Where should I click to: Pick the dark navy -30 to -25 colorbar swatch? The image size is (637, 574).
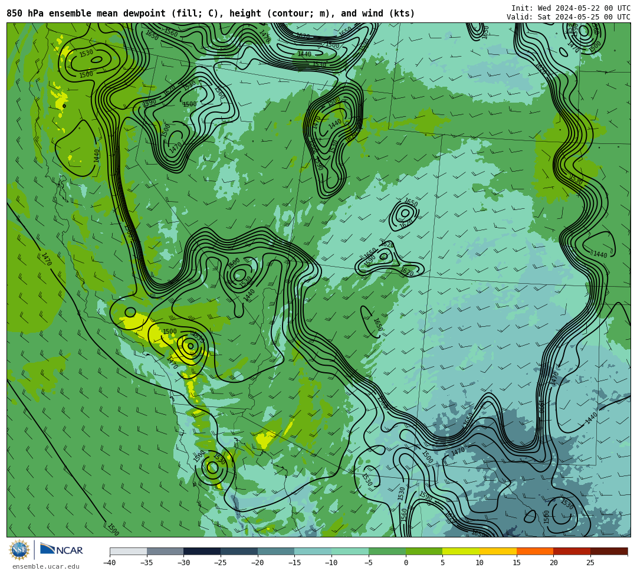coord(202,551)
